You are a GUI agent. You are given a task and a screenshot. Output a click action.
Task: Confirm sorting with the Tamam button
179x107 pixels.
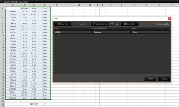click(150, 79)
